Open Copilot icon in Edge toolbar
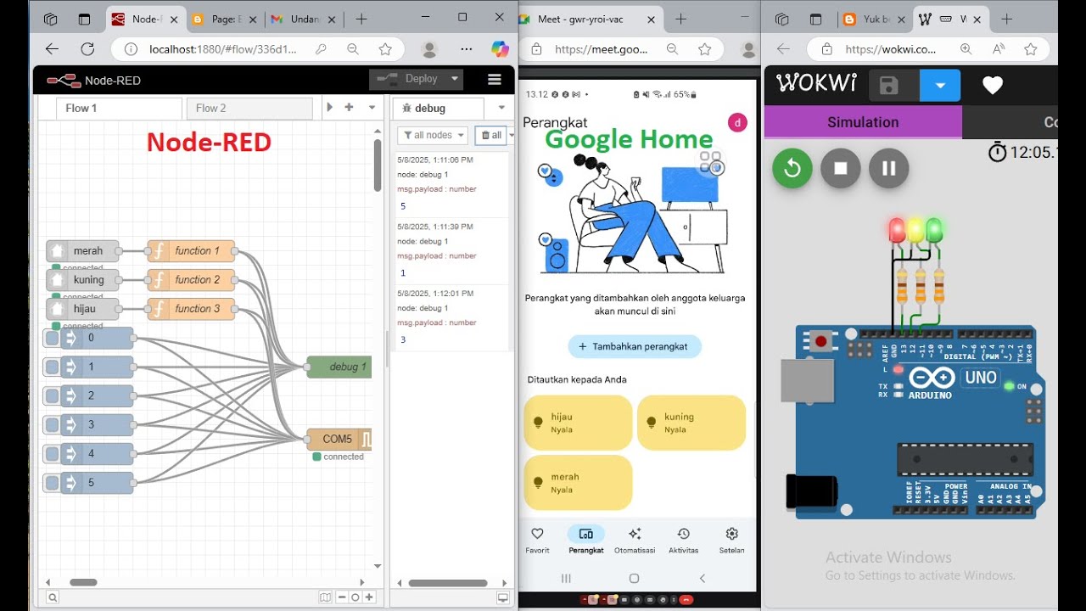Viewport: 1086px width, 611px height. [x=500, y=49]
